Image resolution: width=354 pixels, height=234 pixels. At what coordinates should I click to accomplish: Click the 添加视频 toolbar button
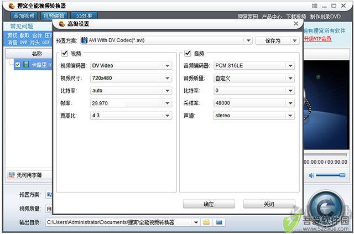point(24,16)
